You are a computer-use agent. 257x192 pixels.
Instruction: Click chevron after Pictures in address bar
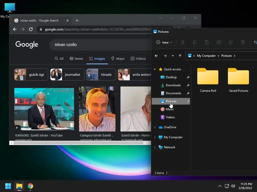pos(235,56)
